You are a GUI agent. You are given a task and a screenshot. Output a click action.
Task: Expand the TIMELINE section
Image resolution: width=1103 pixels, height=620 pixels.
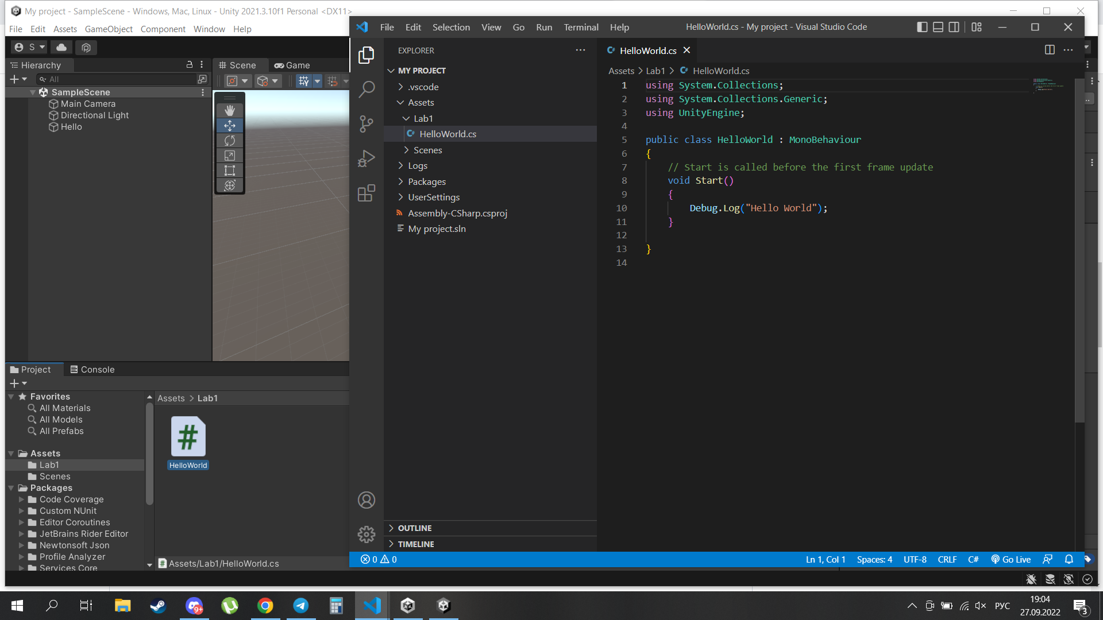[x=391, y=544]
